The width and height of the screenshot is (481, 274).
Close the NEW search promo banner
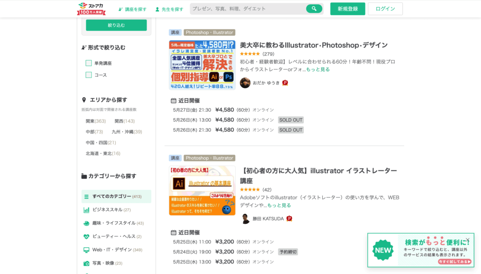click(468, 240)
